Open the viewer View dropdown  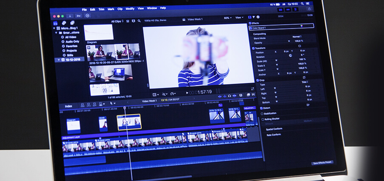(239, 17)
